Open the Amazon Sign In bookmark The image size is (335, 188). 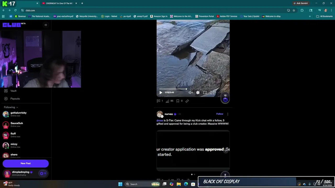pos(159,16)
